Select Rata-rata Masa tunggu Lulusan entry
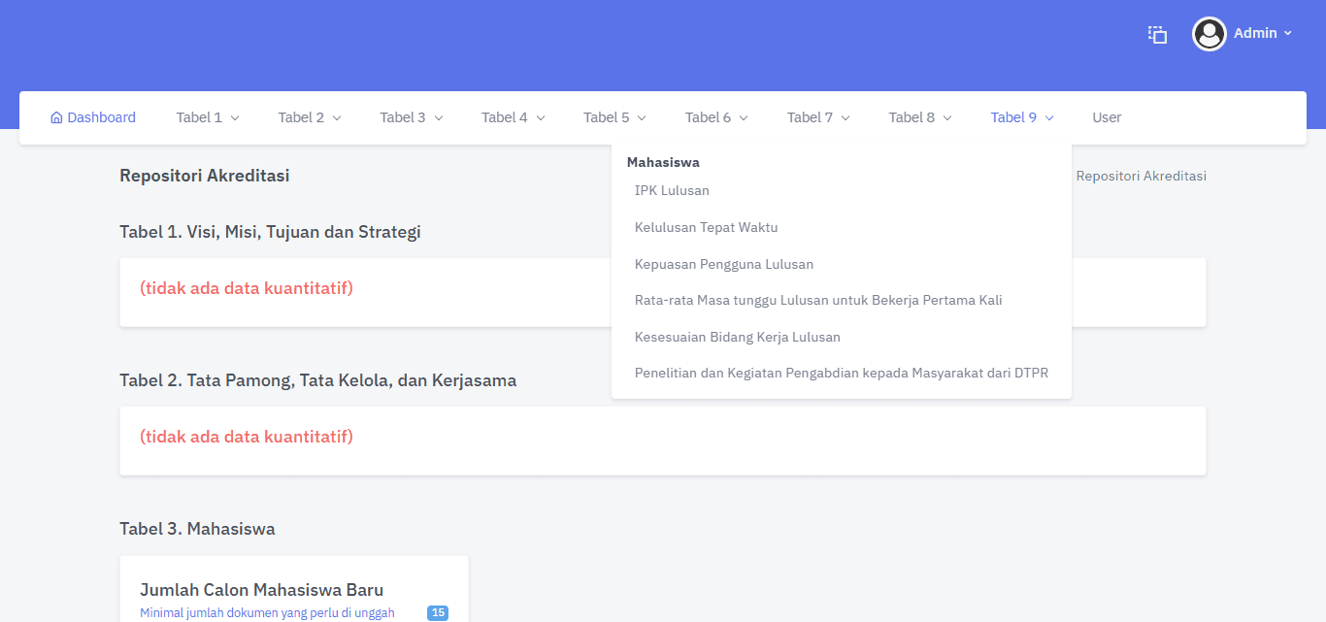1326x622 pixels. (x=818, y=300)
